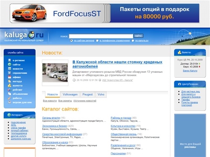
Task: Click the green globe icon beside 'сайты'
Action: [10, 64]
